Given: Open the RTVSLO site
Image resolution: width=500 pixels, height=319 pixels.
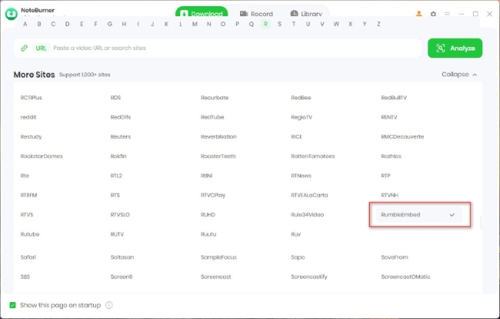Looking at the screenshot, I should click(120, 214).
